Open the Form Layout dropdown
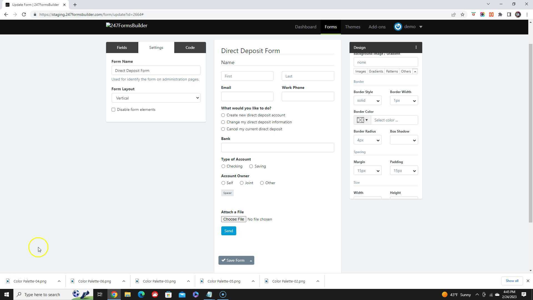533x300 pixels. click(x=156, y=98)
